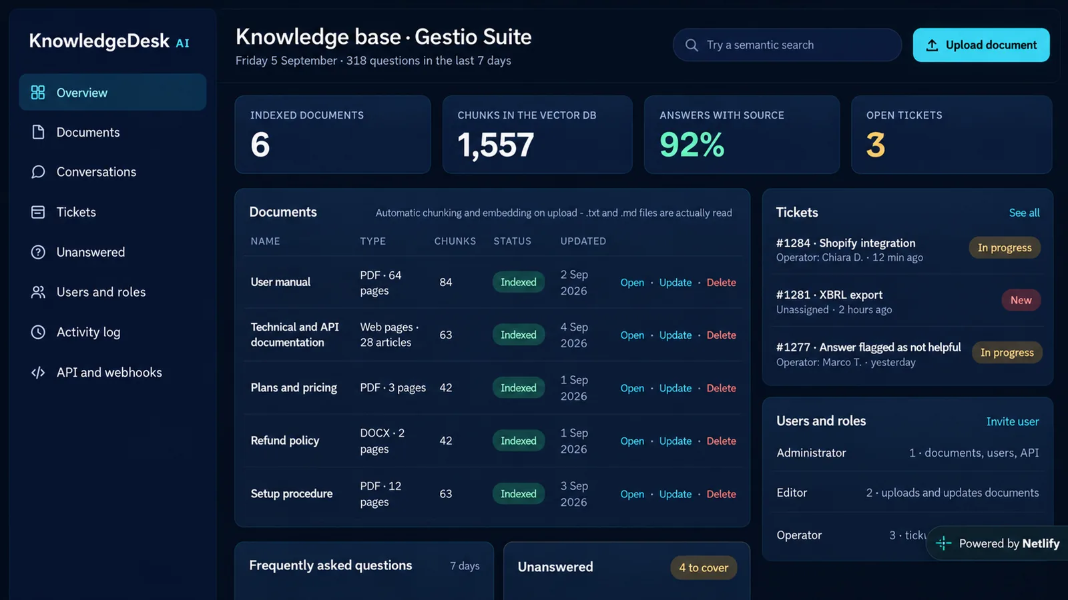This screenshot has width=1068, height=600.
Task: Open the Documents menu item
Action: coord(112,132)
